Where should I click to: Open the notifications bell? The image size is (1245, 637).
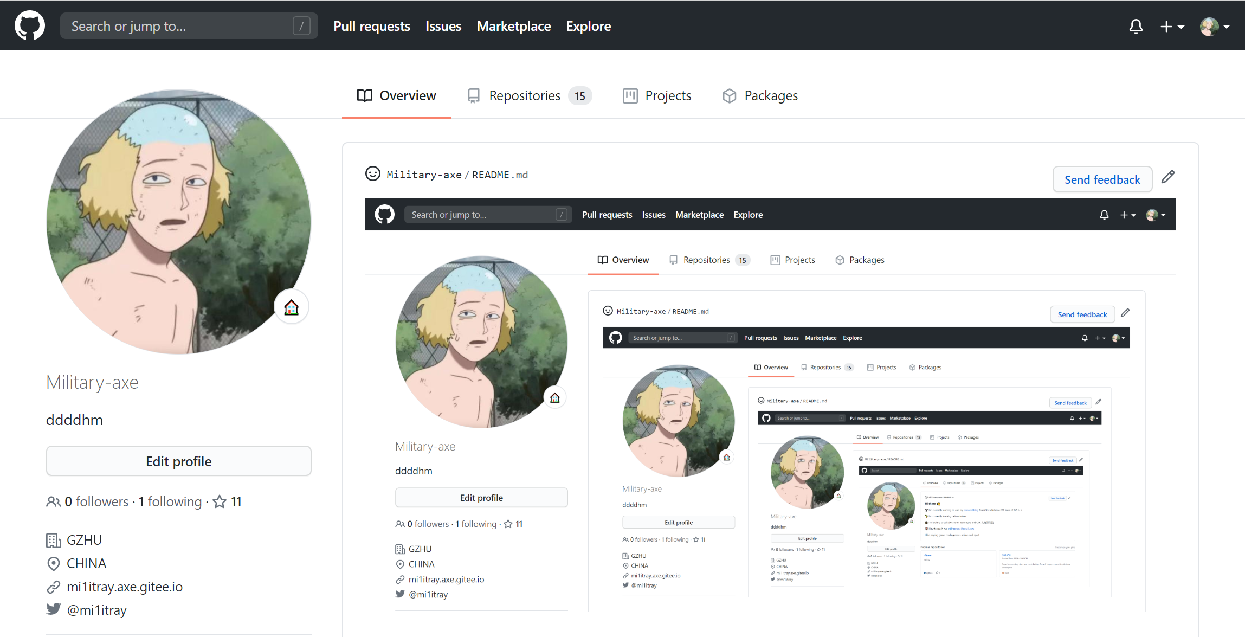(1136, 26)
